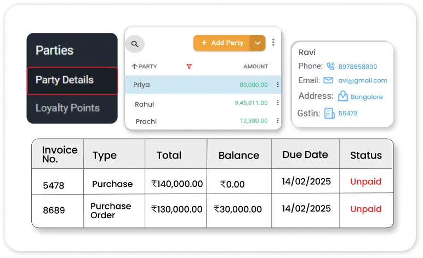Click the search magnifier icon
The height and width of the screenshot is (258, 423).
(135, 44)
